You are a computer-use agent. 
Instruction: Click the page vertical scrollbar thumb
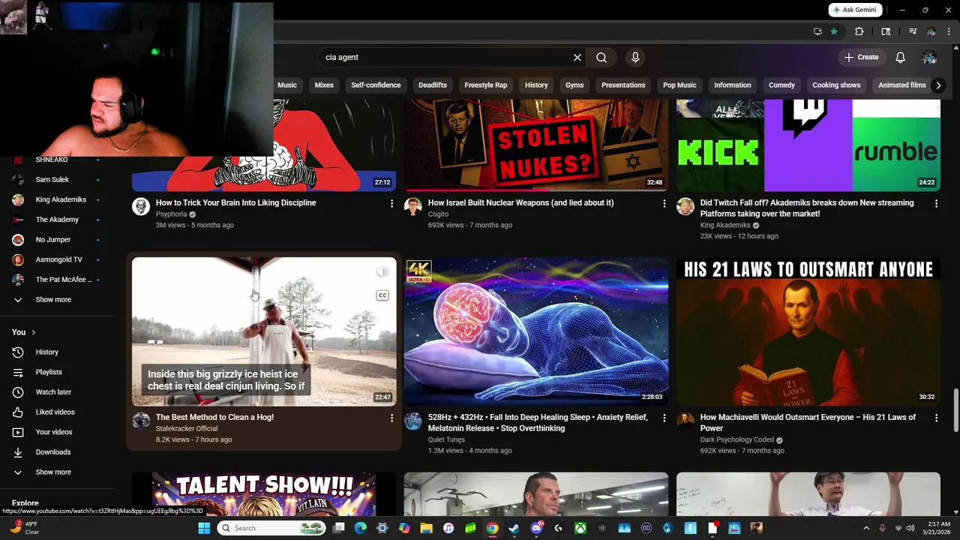(x=955, y=411)
